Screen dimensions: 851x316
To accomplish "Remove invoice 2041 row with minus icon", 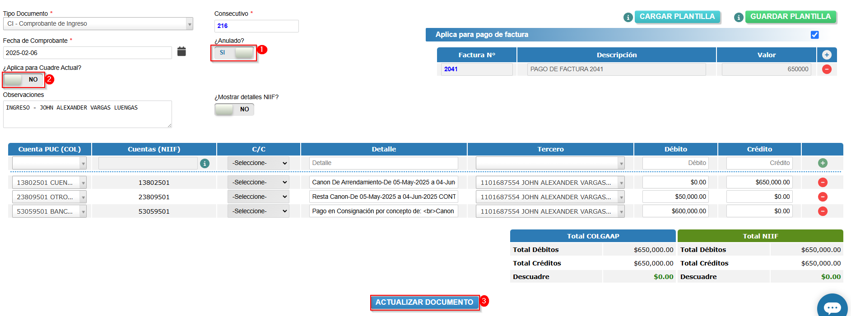I will 827,69.
